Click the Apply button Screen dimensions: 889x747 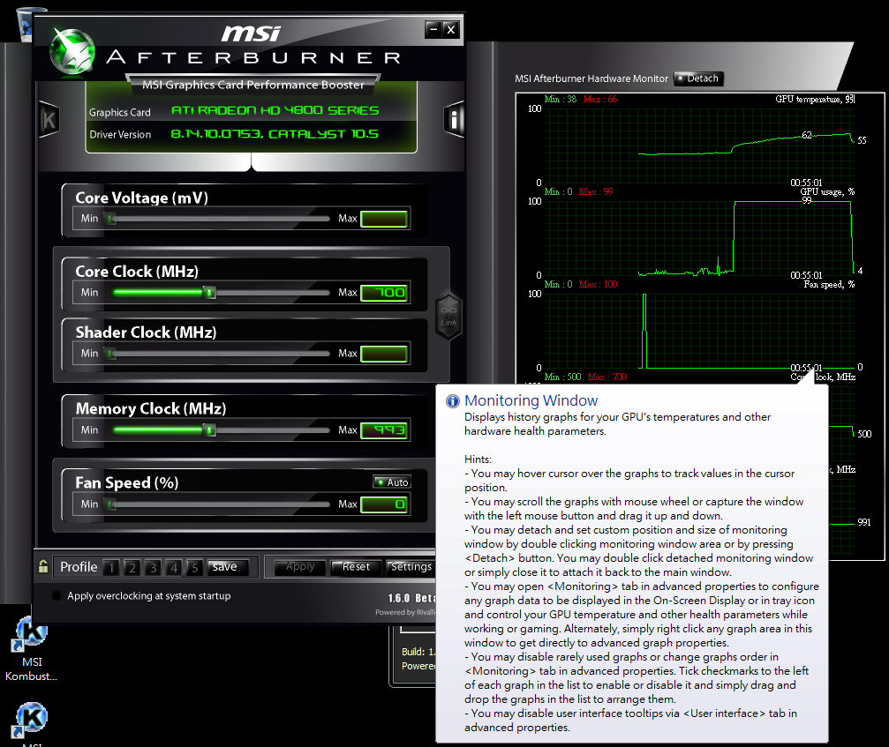point(300,567)
